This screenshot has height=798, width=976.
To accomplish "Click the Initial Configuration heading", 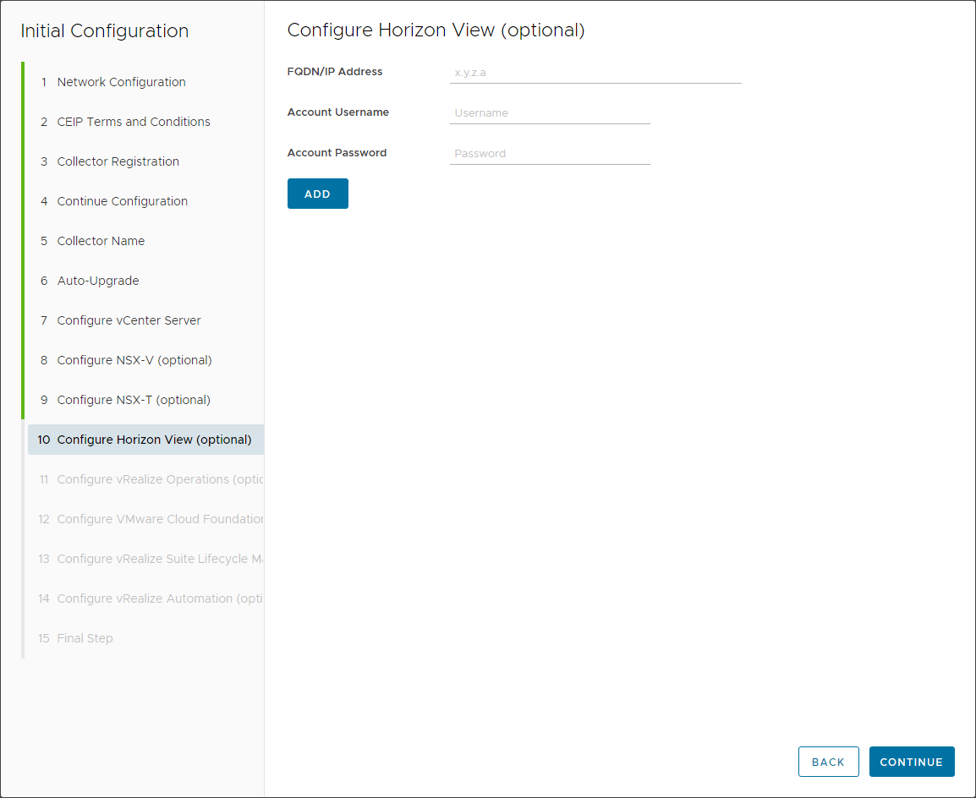I will coord(105,31).
